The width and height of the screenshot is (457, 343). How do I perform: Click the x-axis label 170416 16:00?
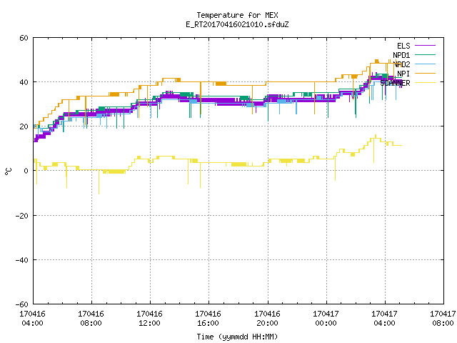coord(208,319)
